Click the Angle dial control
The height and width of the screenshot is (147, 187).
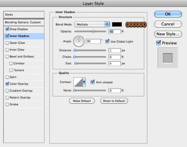79,41
